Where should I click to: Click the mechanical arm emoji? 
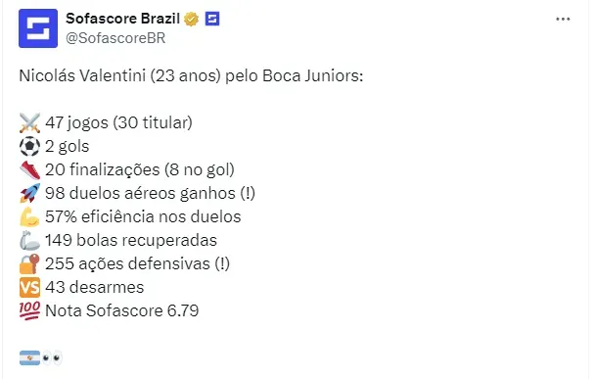(x=29, y=240)
